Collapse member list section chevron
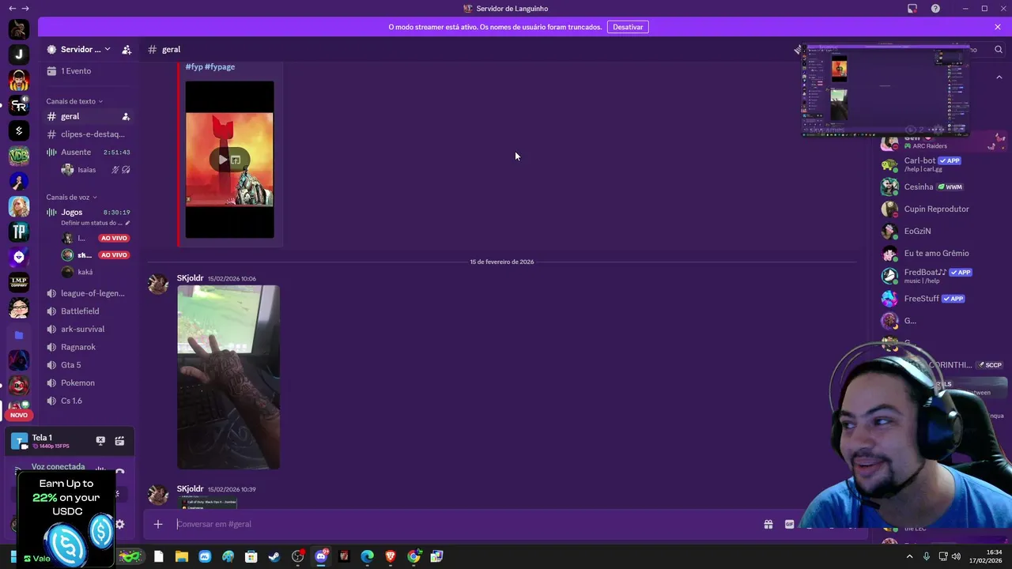This screenshot has height=569, width=1012. tap(999, 77)
